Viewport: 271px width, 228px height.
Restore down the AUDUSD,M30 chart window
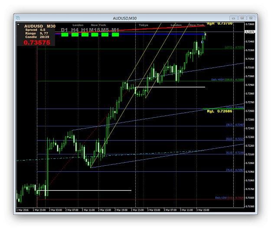(242, 18)
